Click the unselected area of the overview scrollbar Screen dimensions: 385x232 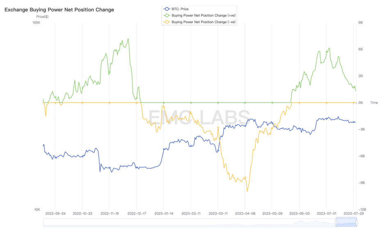coord(189,223)
